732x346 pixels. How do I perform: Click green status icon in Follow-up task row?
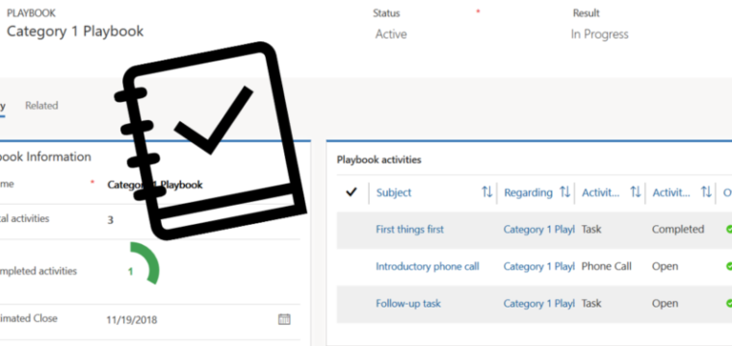coord(729,304)
